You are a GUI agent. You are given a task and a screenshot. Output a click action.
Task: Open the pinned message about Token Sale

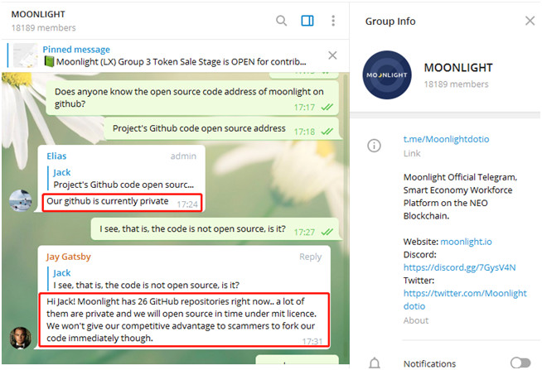point(174,55)
